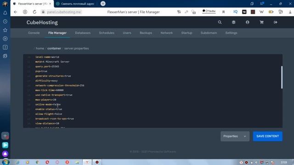294x165 pixels.
Task: Open the Databases tab
Action: click(83, 33)
